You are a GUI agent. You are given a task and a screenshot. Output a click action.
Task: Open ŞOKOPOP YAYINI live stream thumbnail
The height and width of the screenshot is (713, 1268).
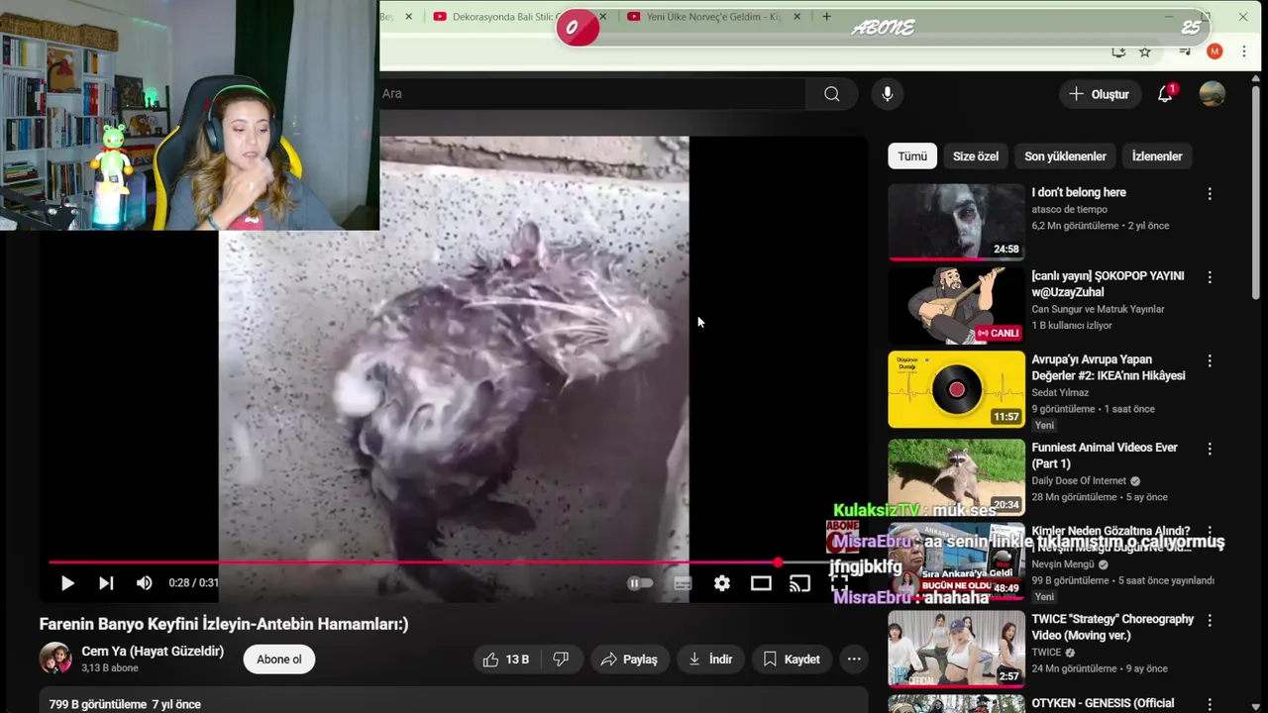coord(957,305)
